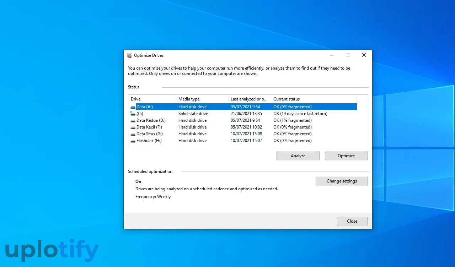Click the Solid state drive media type
The height and width of the screenshot is (267, 455).
193,114
